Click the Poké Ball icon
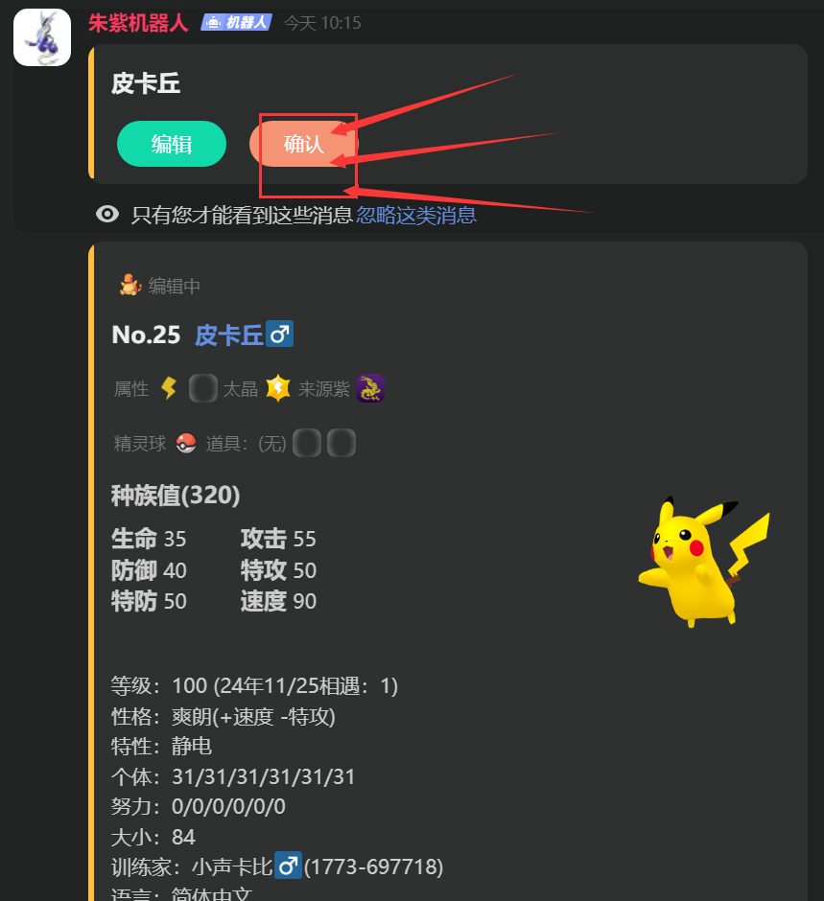 [186, 443]
